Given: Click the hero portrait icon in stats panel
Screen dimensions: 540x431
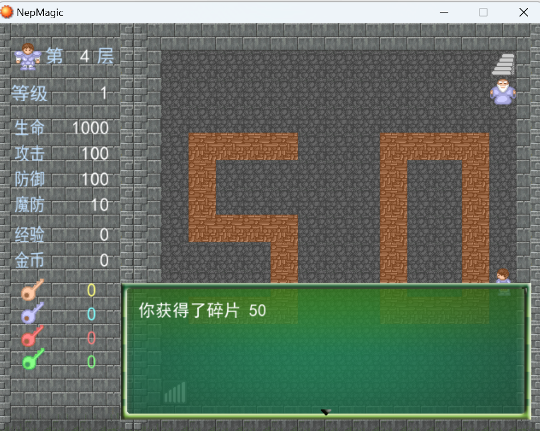Looking at the screenshot, I should pos(27,57).
